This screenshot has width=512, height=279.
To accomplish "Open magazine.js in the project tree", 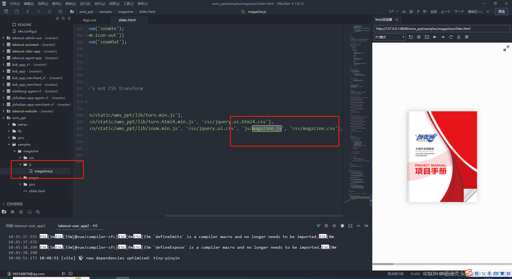I will click(43, 171).
